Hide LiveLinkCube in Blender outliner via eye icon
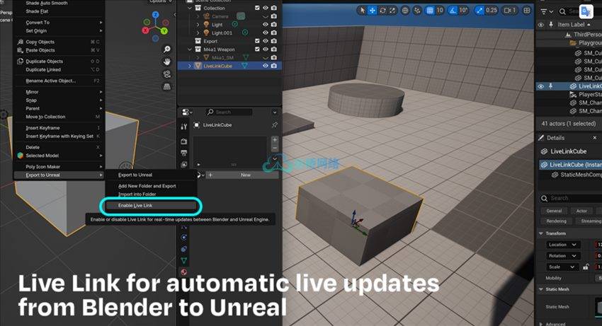The width and height of the screenshot is (602, 326). [x=266, y=66]
